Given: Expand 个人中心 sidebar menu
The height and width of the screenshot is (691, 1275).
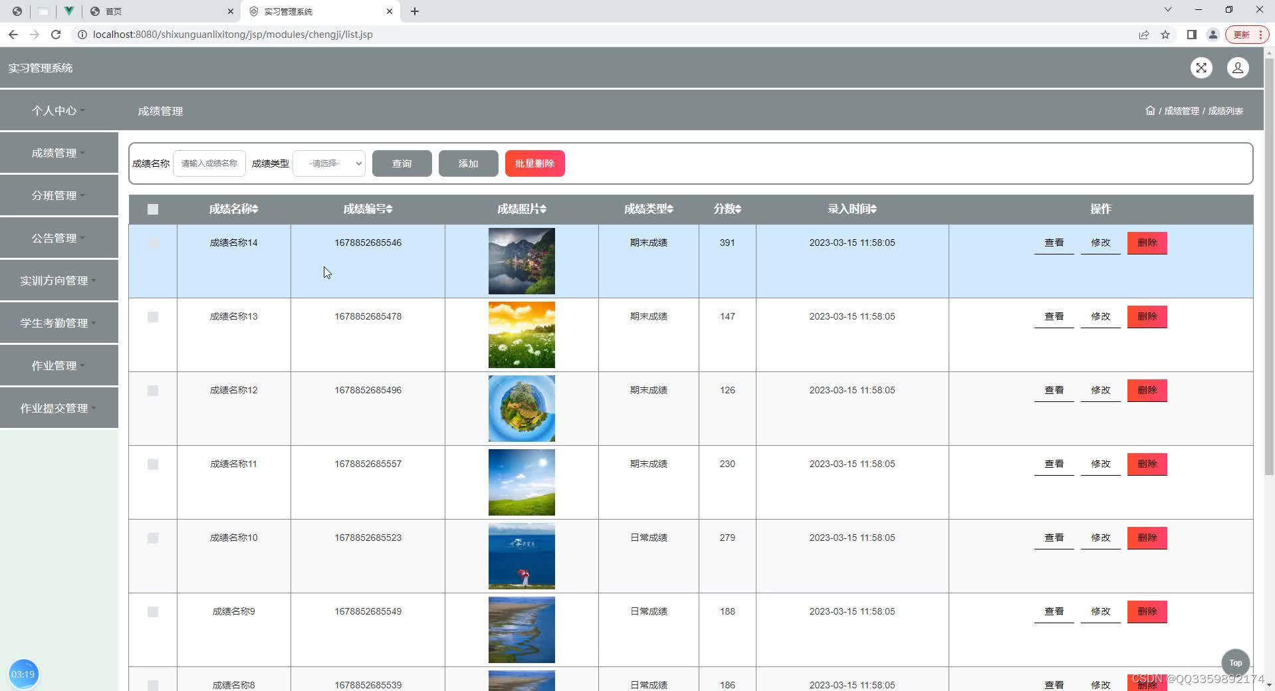Looking at the screenshot, I should point(59,110).
